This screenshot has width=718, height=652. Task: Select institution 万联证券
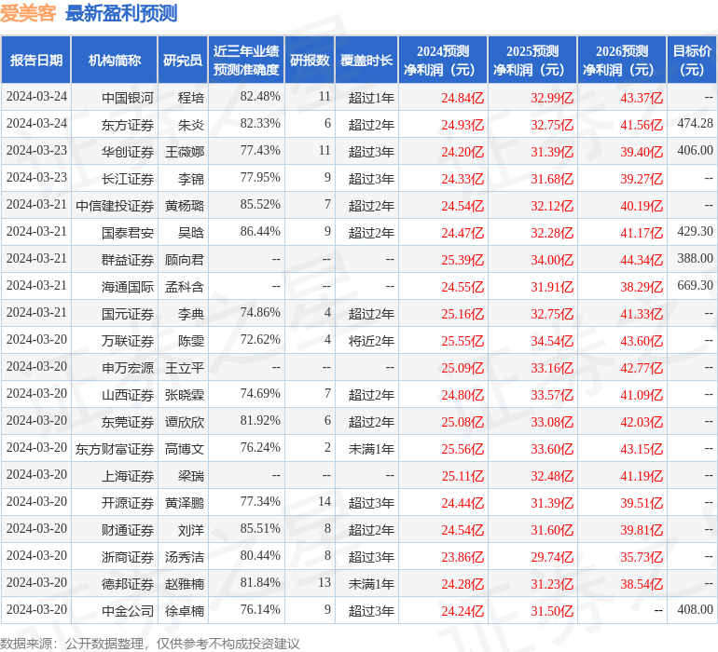128,341
